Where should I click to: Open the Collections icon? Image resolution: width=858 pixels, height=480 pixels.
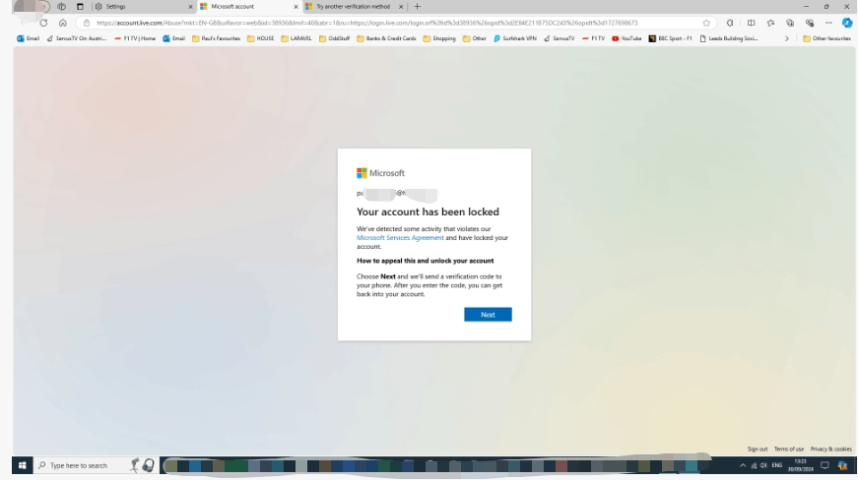pos(790,23)
